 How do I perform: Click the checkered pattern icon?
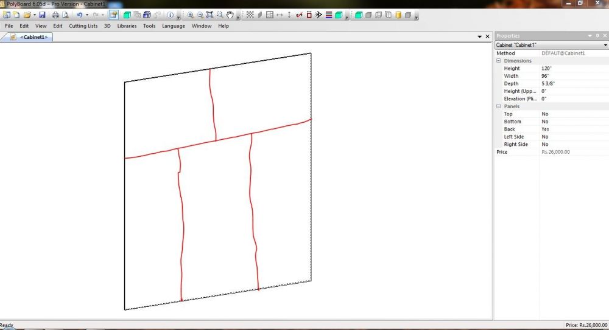[x=250, y=15]
